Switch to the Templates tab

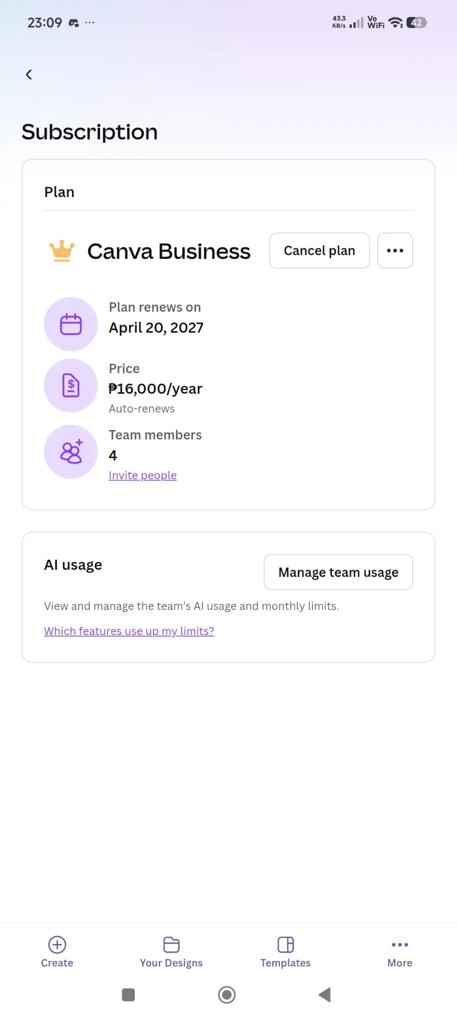click(x=286, y=952)
